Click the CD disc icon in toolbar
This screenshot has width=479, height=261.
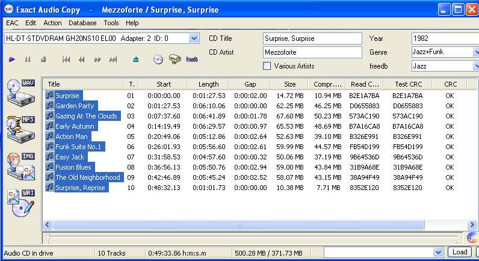coord(158,60)
